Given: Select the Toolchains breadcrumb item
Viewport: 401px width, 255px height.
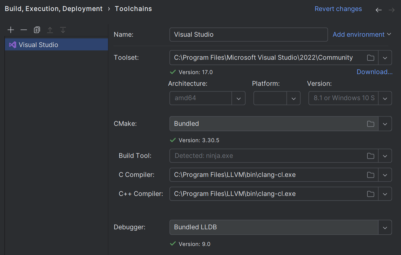Looking at the screenshot, I should click(x=133, y=9).
